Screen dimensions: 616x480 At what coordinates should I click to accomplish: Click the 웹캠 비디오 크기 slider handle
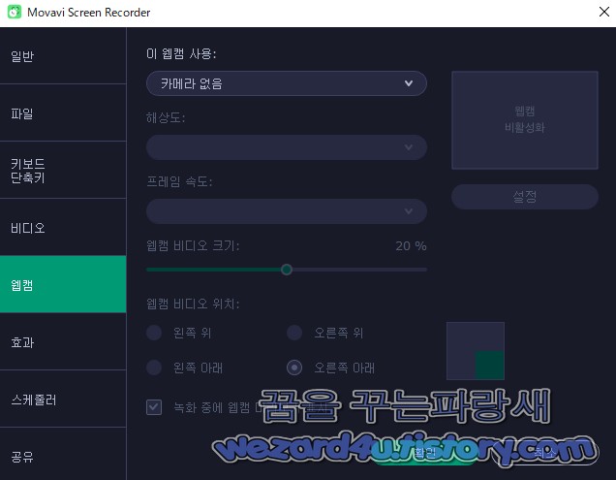tap(287, 270)
